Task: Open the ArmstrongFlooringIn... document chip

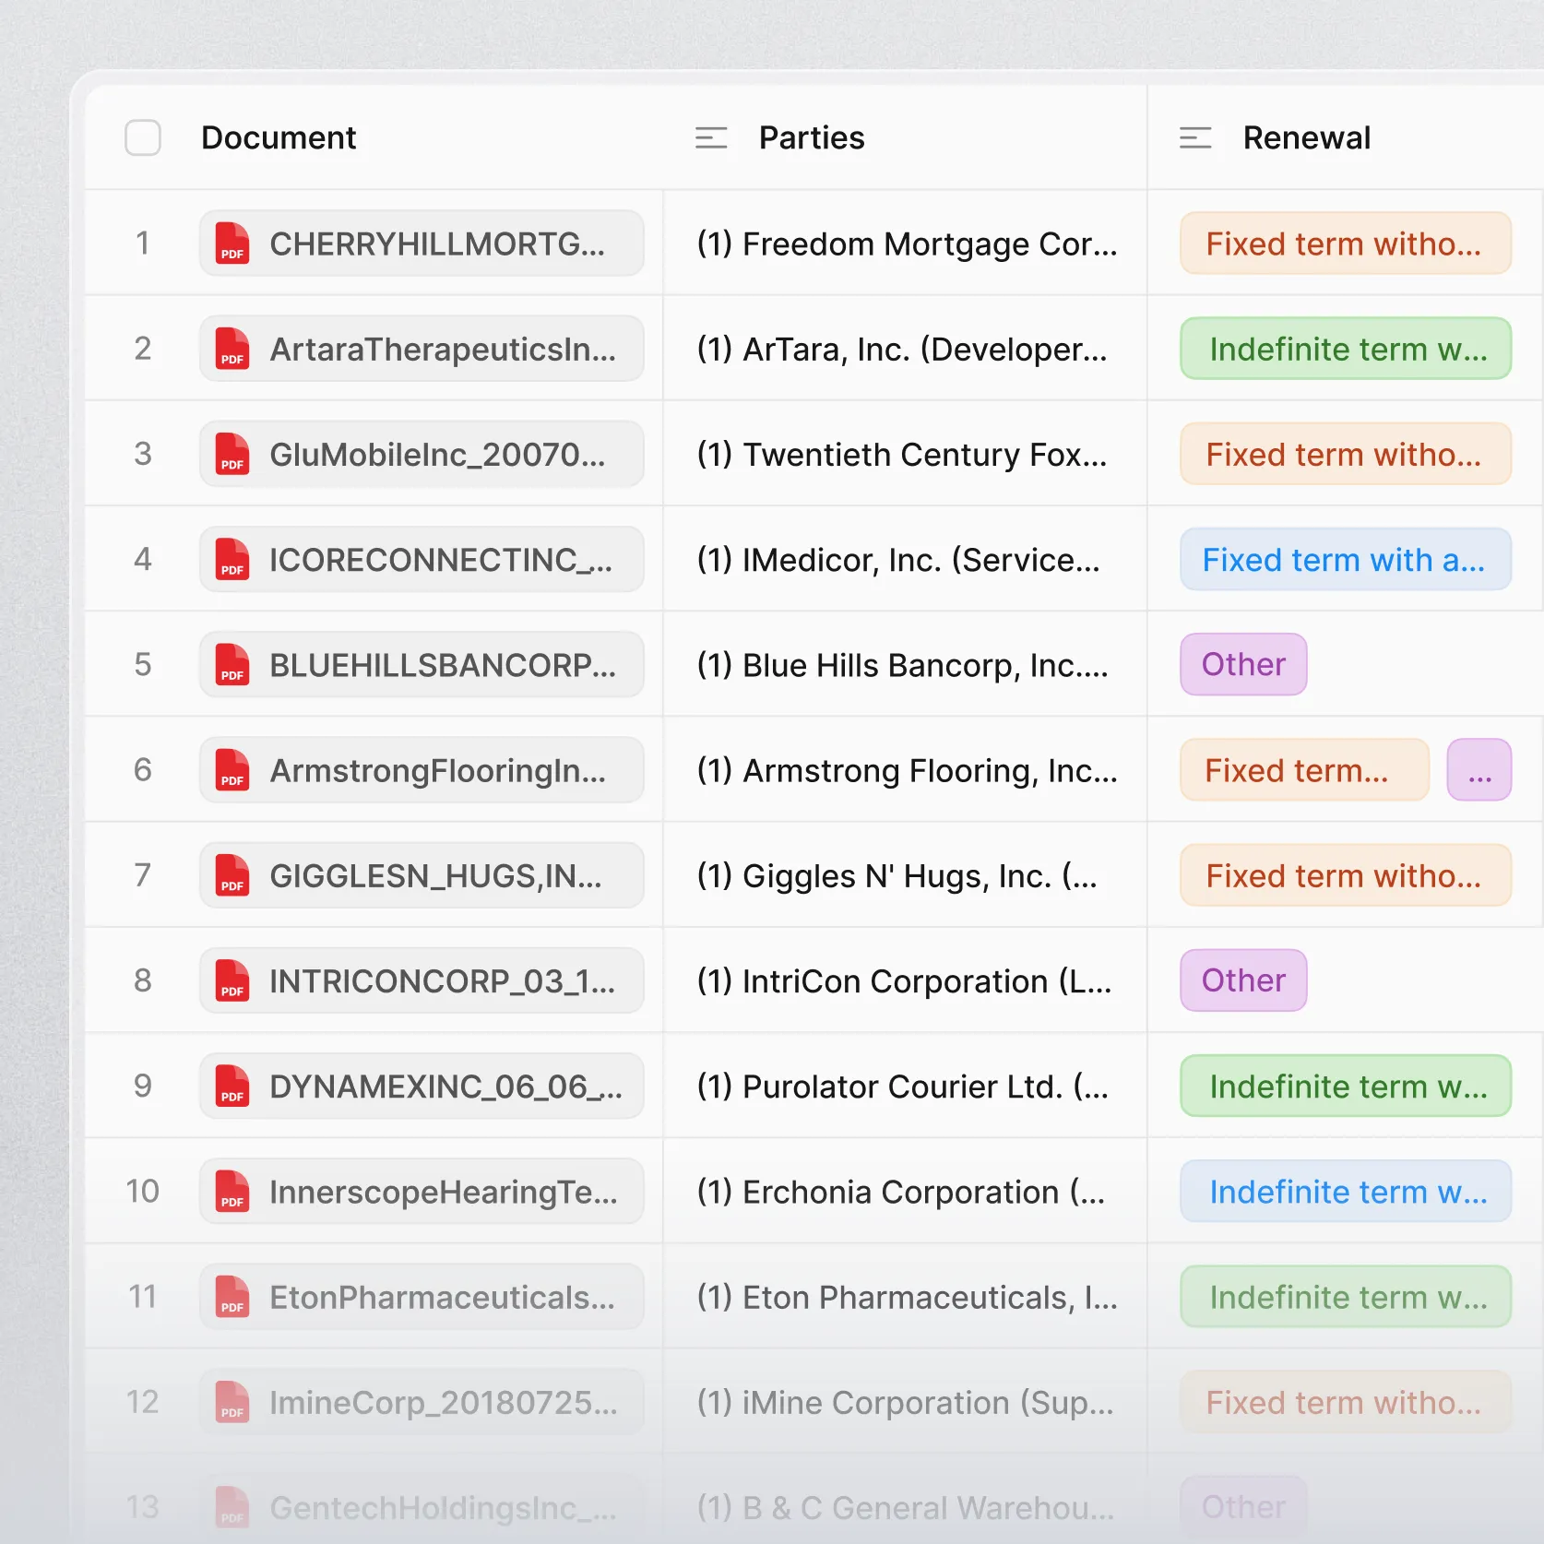Action: point(422,769)
